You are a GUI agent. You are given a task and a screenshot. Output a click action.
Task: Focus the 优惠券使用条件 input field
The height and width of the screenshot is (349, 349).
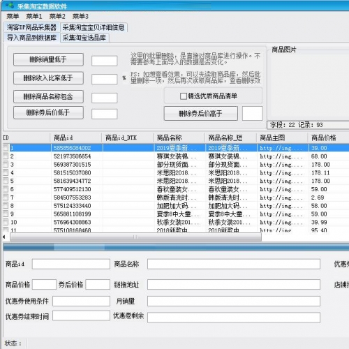point(81,301)
